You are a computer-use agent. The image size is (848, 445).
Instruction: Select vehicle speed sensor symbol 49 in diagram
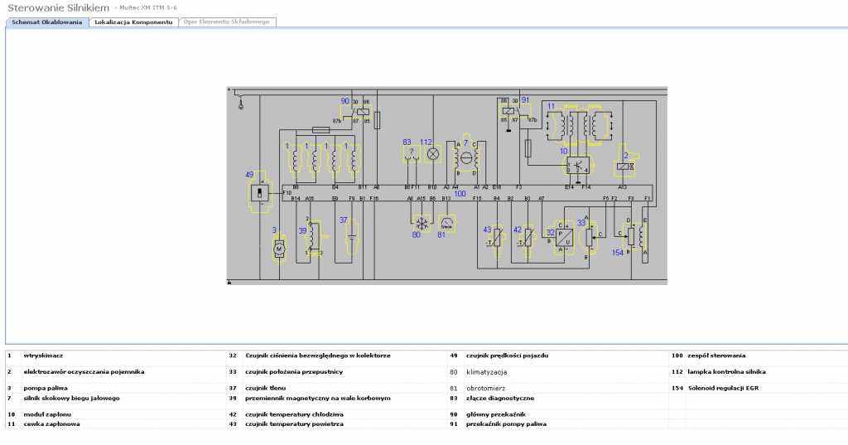tap(260, 194)
